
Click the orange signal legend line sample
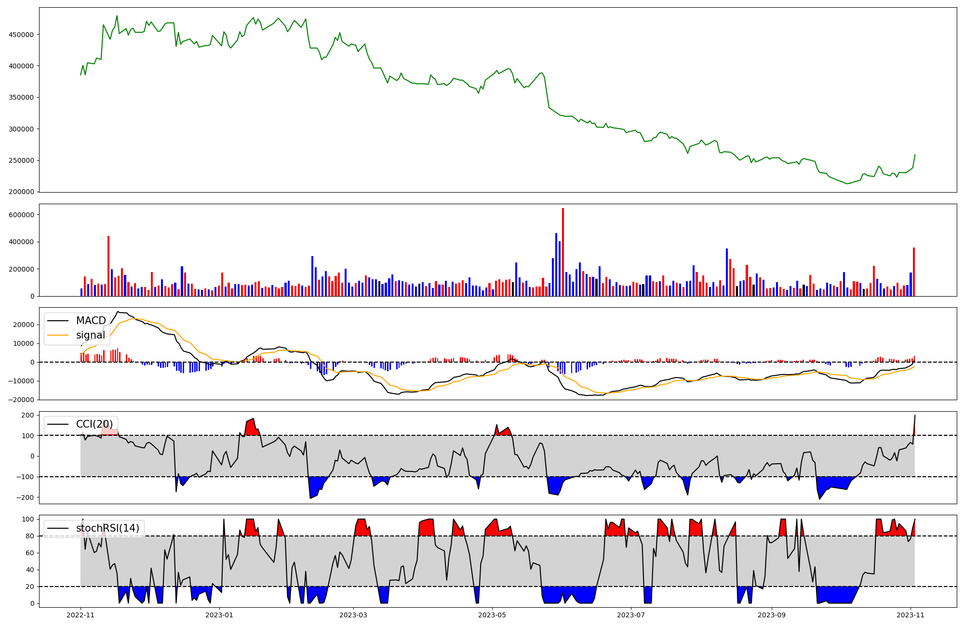tap(59, 335)
